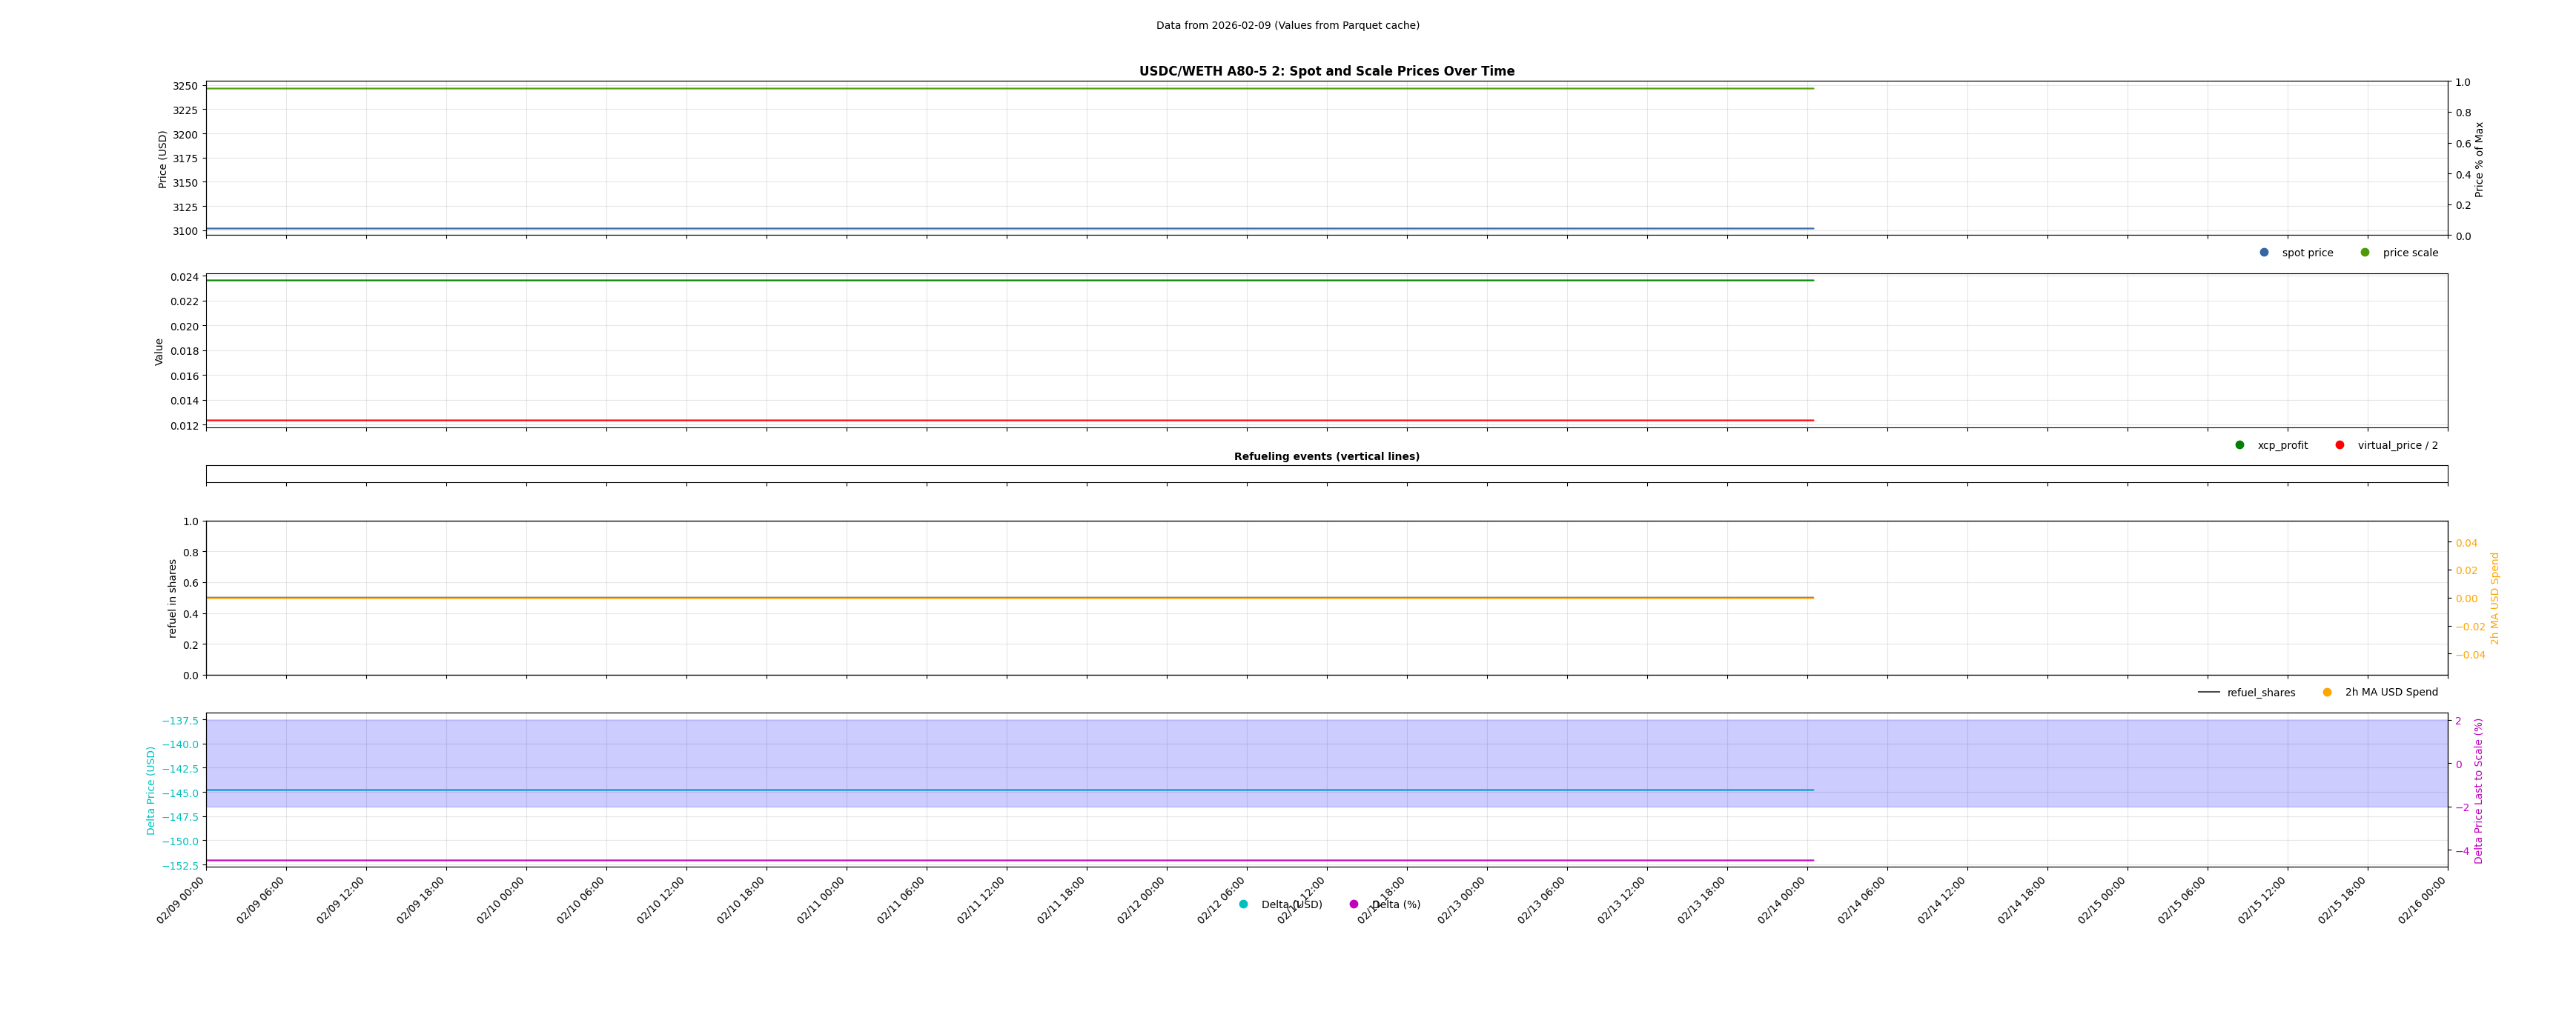Click the refuel in shares y-axis label
The height and width of the screenshot is (1020, 2576).
(x=172, y=599)
